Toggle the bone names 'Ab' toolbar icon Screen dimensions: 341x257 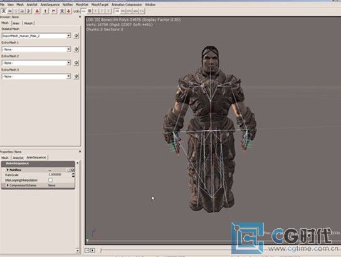(x=10, y=11)
